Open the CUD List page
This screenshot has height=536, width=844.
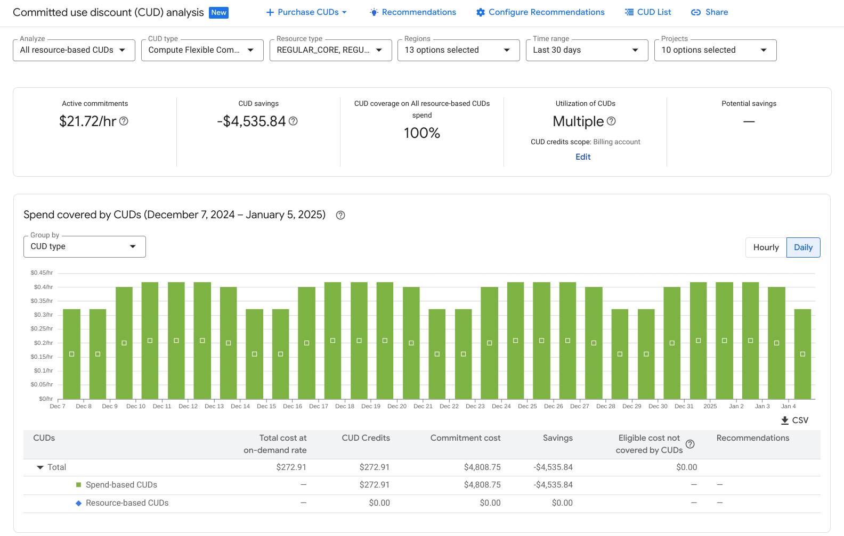[x=648, y=12]
